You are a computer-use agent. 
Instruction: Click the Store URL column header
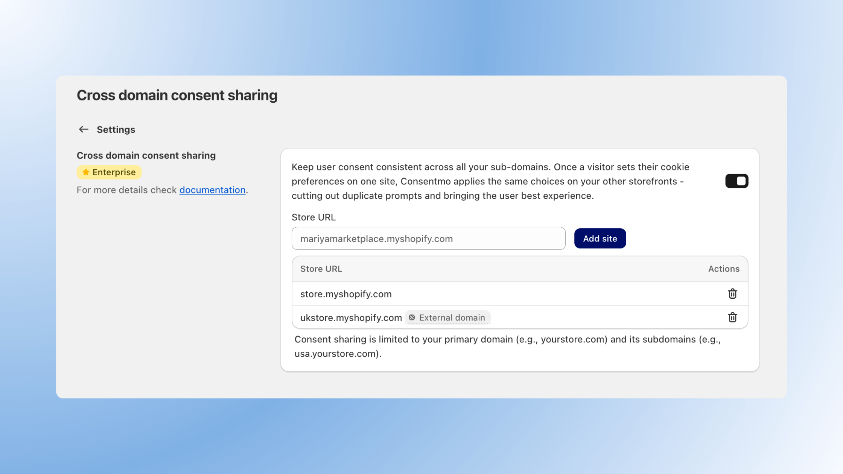tap(321, 269)
